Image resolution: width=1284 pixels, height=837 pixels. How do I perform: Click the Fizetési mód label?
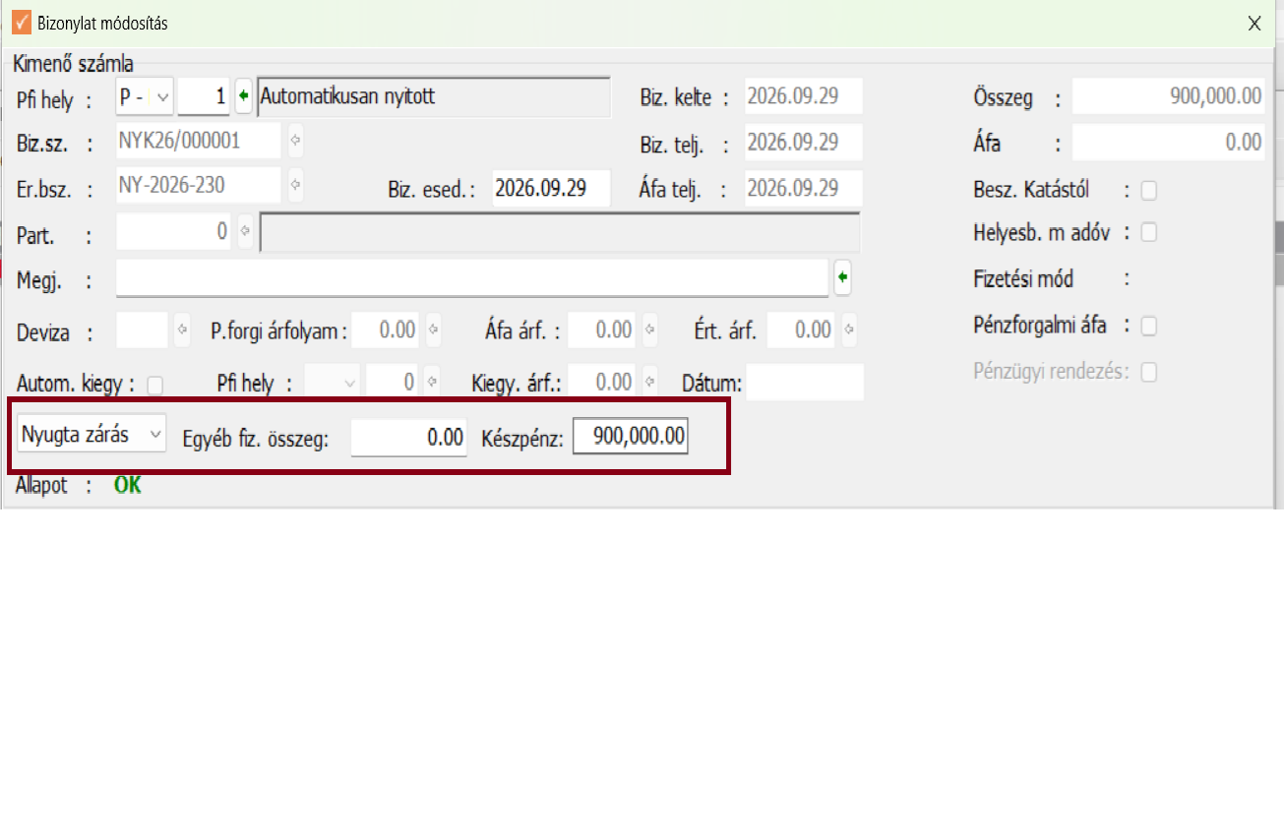coord(1023,279)
